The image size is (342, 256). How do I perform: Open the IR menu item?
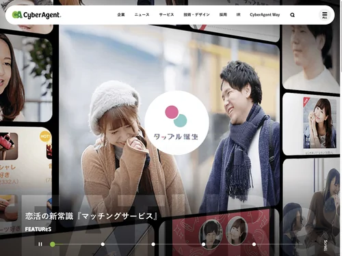coord(238,15)
